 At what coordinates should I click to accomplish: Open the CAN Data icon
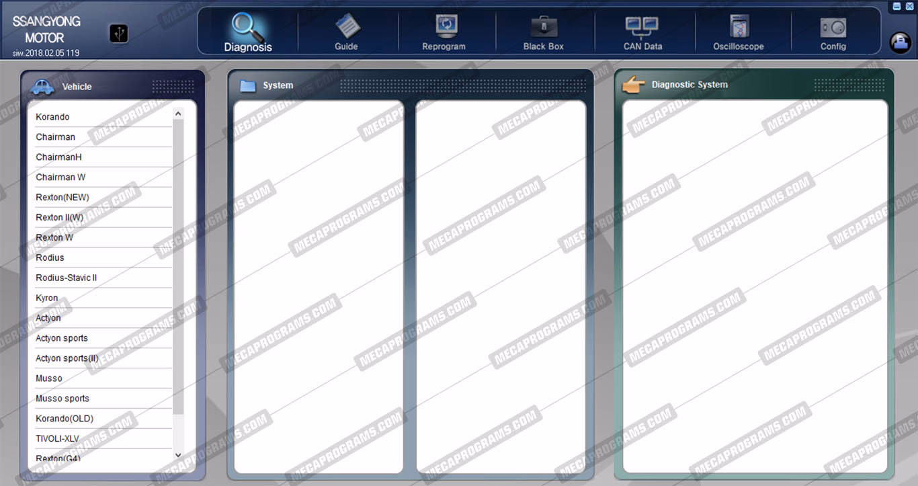(642, 27)
